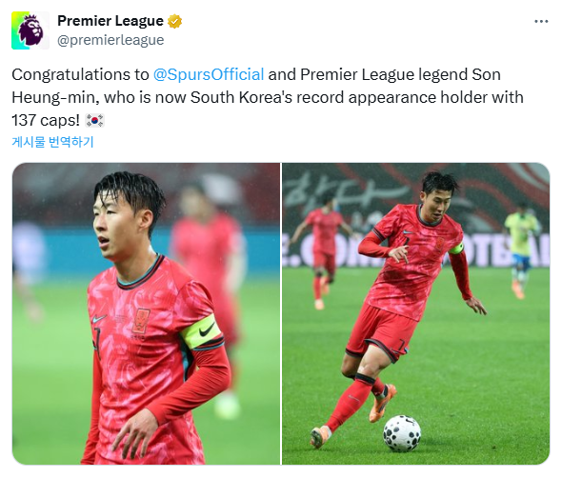Screen dimensions: 562x478
Task: Open the Premier League lion avatar
Action: click(30, 30)
